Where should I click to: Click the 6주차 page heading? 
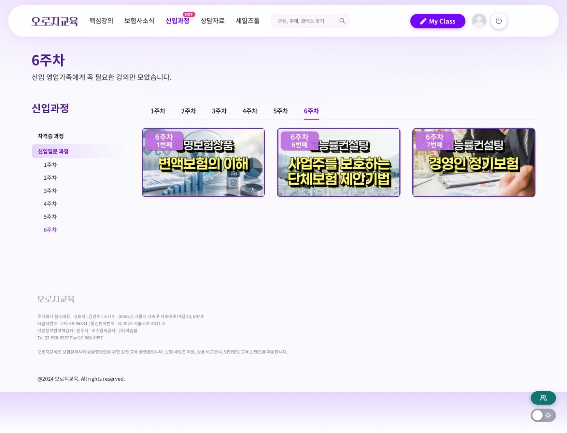click(48, 60)
